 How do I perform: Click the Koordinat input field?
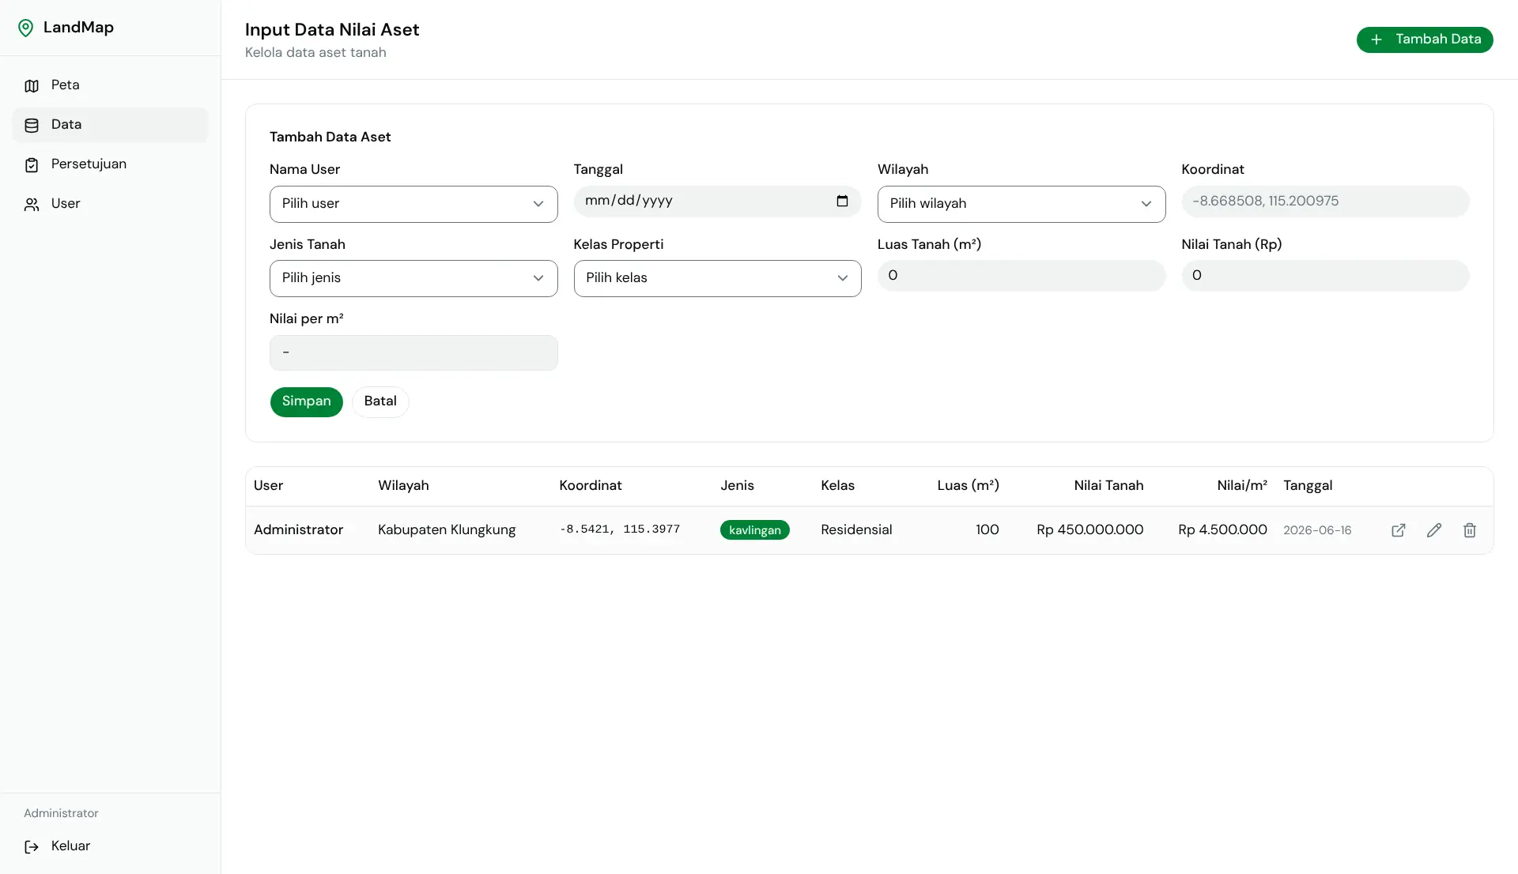click(1325, 202)
